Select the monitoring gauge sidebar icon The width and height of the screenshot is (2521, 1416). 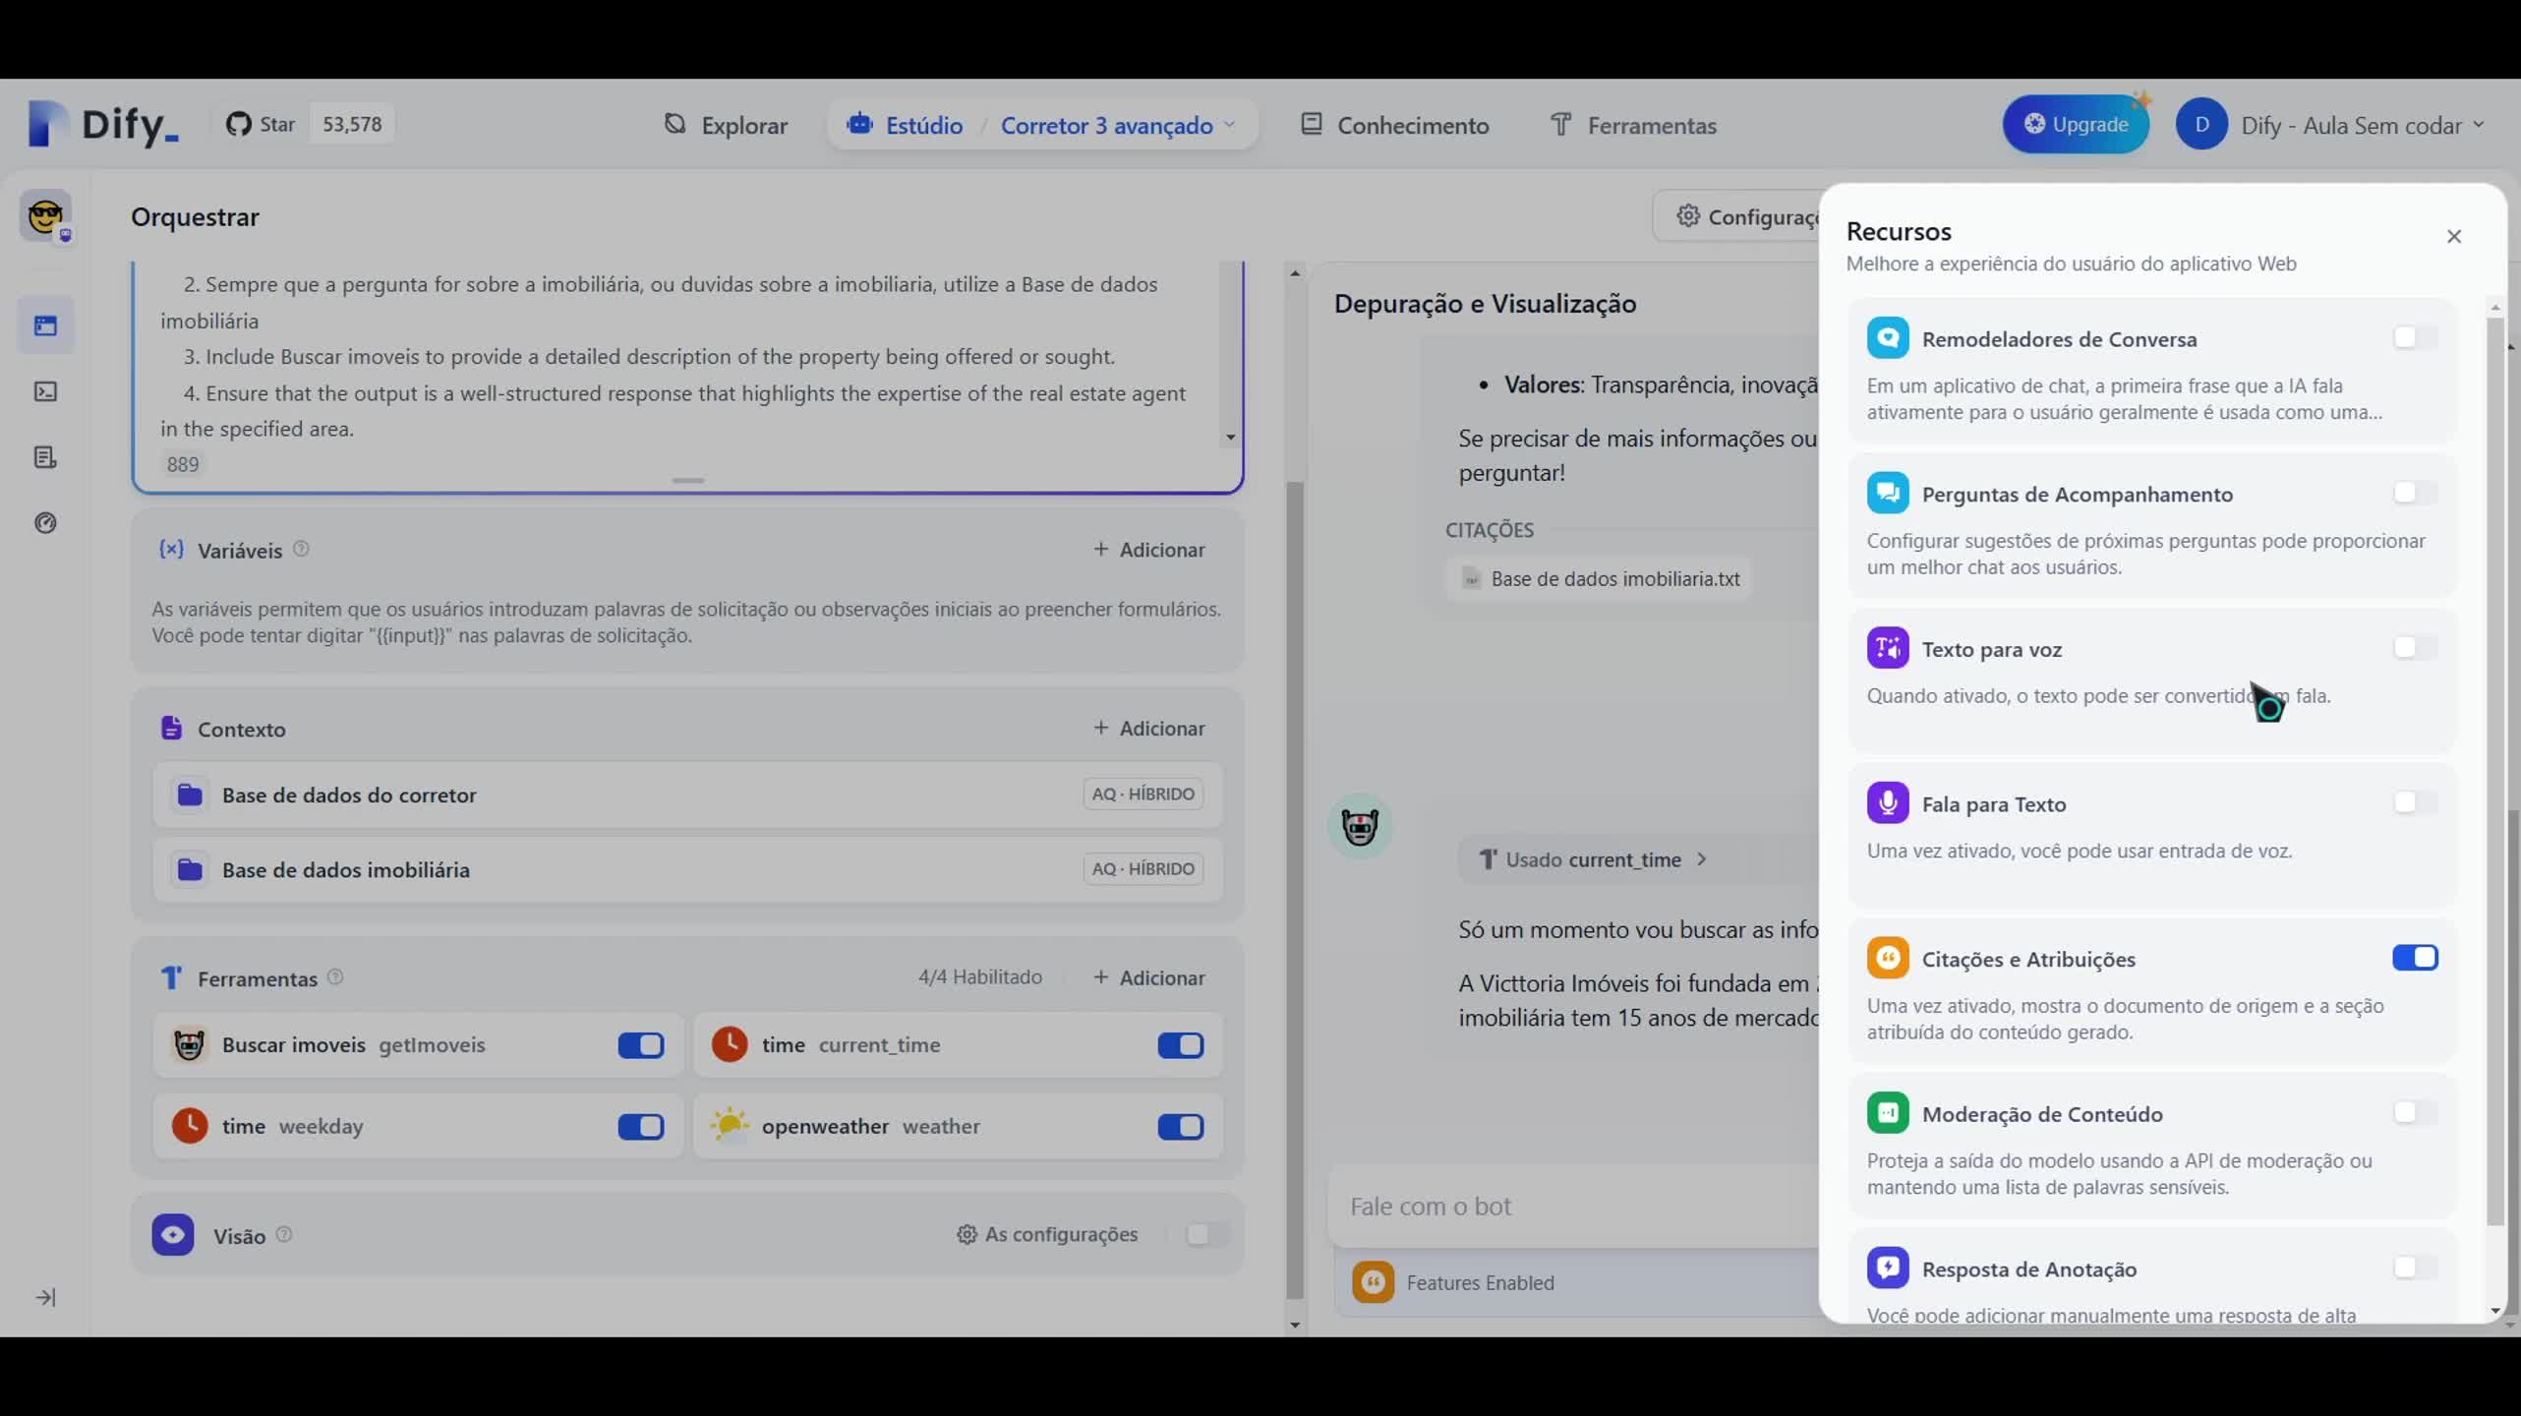[46, 523]
